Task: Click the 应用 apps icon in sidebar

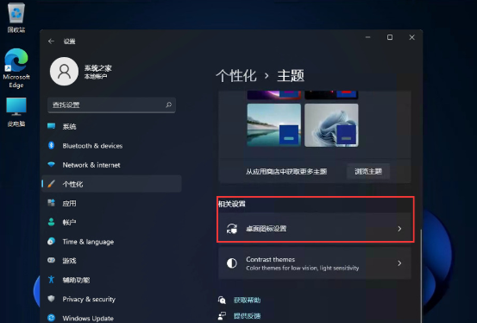Action: pos(51,203)
